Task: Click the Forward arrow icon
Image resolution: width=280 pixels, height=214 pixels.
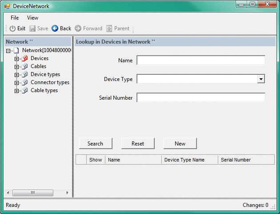Action: 78,28
